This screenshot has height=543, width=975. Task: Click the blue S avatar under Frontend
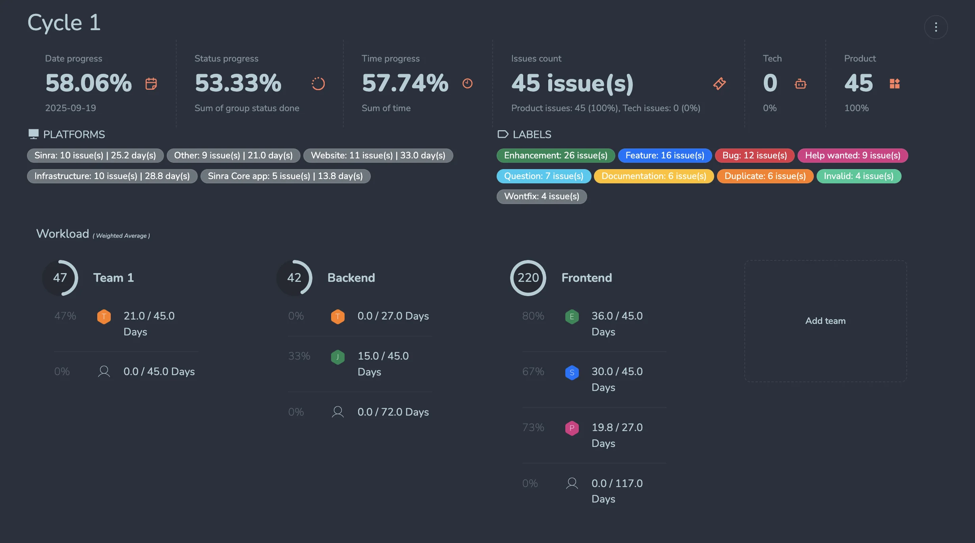pos(572,372)
